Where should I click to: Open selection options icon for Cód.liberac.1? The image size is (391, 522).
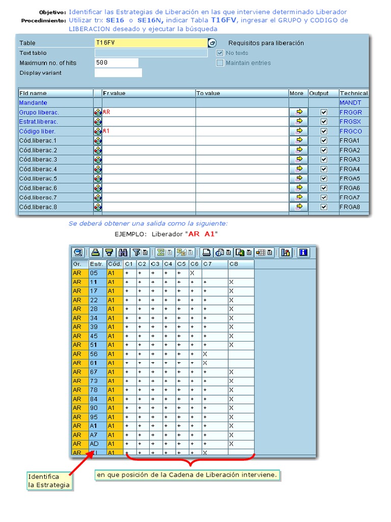click(x=98, y=141)
